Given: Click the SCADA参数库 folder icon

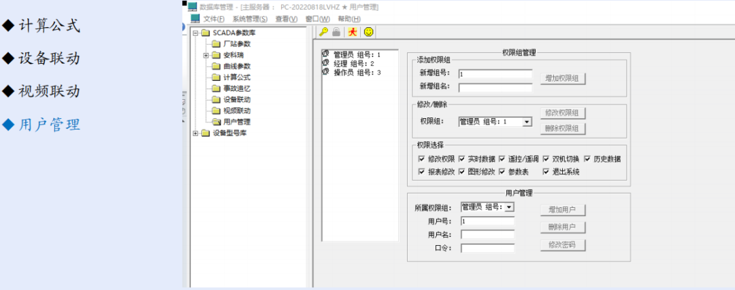Looking at the screenshot, I should coord(206,33).
